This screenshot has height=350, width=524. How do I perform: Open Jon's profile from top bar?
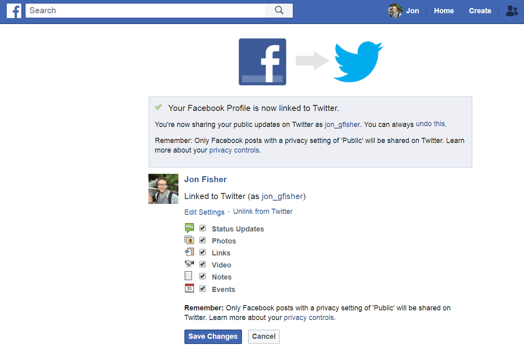[x=412, y=11]
